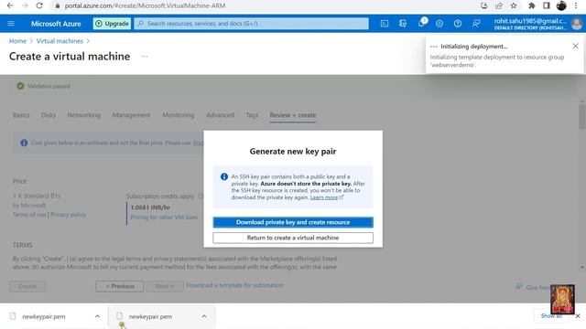
Task: Click the Validation passed check icon
Action: point(20,86)
